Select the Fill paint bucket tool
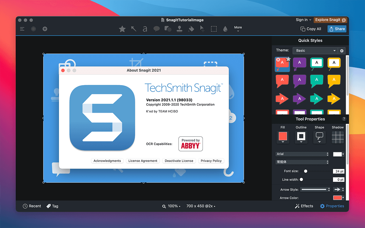Image resolution: width=365 pixels, height=228 pixels. (191, 29)
